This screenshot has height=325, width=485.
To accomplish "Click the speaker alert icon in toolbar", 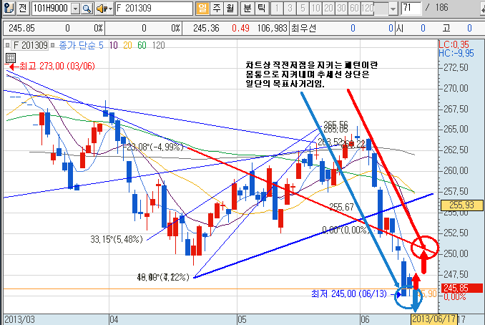I will pyautogui.click(x=102, y=9).
